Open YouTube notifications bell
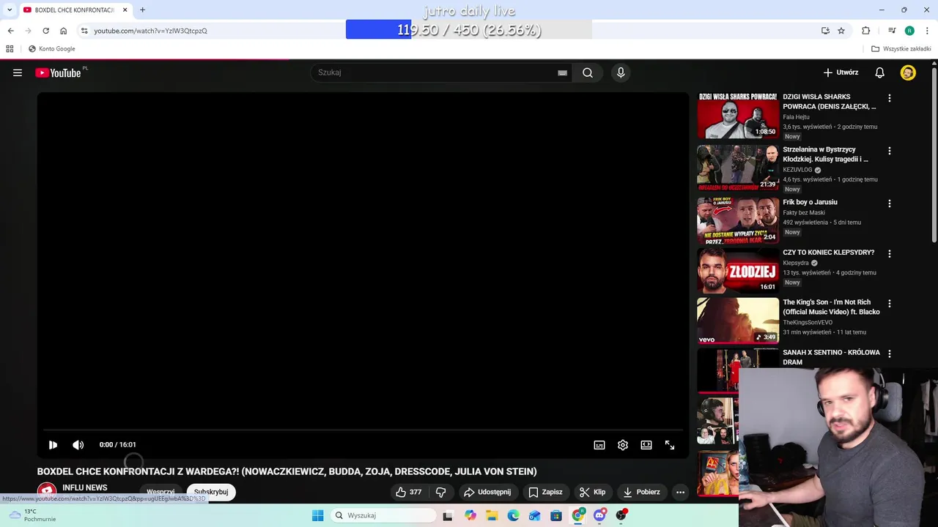The width and height of the screenshot is (938, 527). (x=879, y=72)
